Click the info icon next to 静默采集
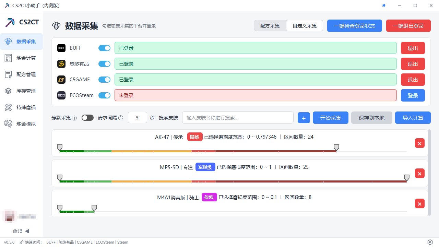 coord(74,118)
